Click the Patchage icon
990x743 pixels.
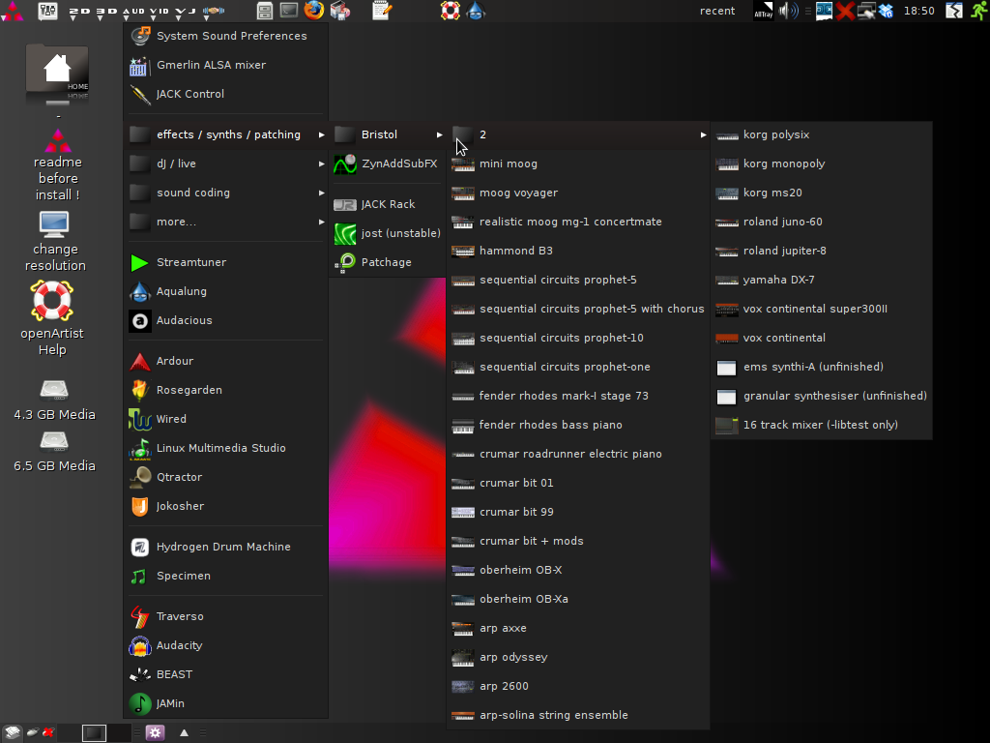click(x=345, y=262)
